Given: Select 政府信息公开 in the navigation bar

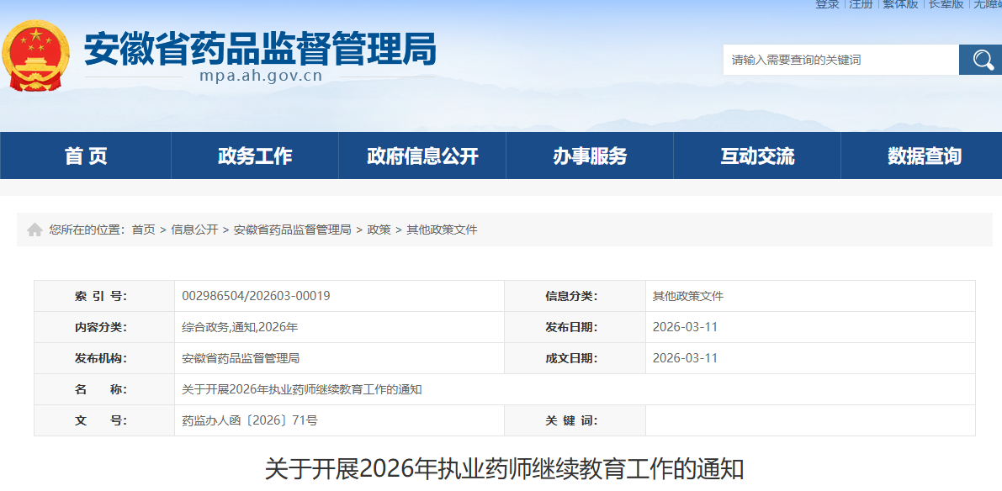Looking at the screenshot, I should click(422, 156).
